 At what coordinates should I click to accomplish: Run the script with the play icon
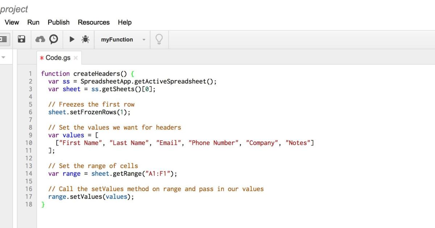pos(72,39)
